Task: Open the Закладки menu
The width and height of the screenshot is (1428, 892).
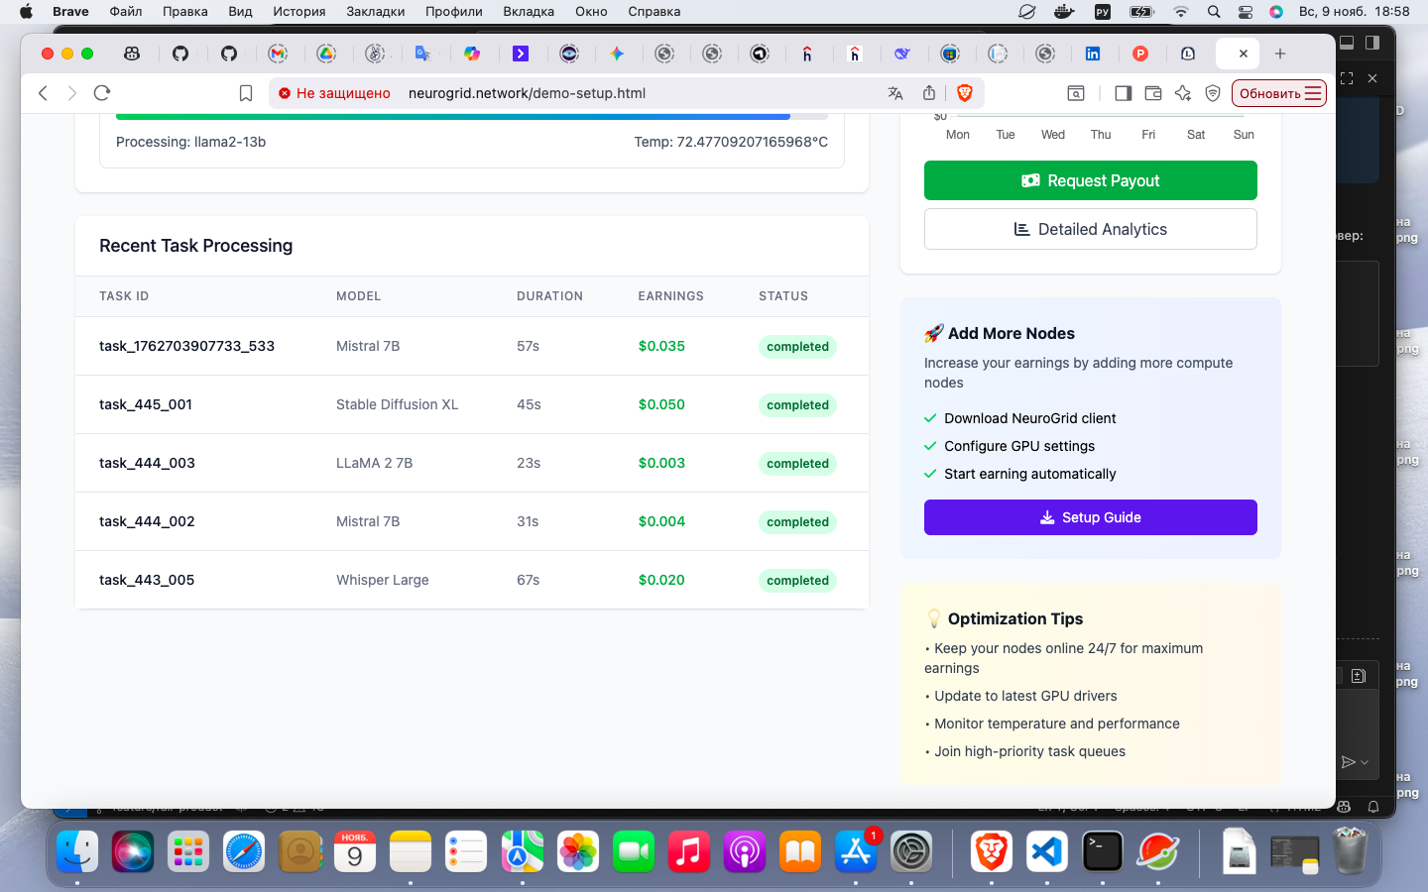Action: 376,12
